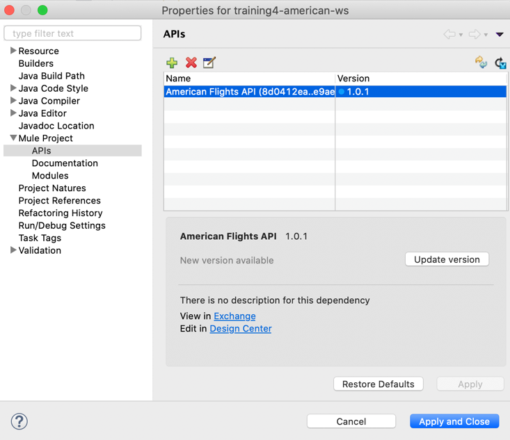The height and width of the screenshot is (440, 510).
Task: Open Documentation under Mule Project
Action: tap(65, 163)
